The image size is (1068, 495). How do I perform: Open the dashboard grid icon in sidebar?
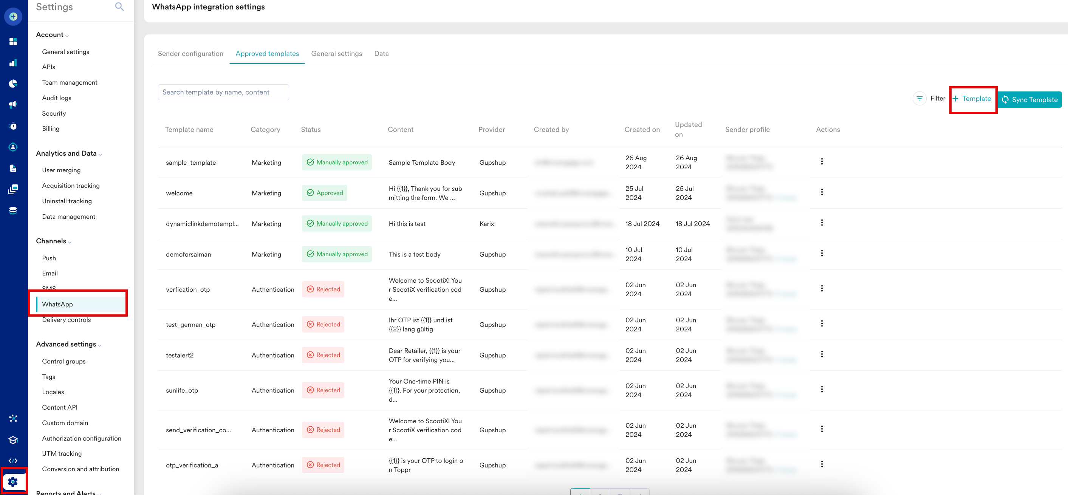point(13,42)
